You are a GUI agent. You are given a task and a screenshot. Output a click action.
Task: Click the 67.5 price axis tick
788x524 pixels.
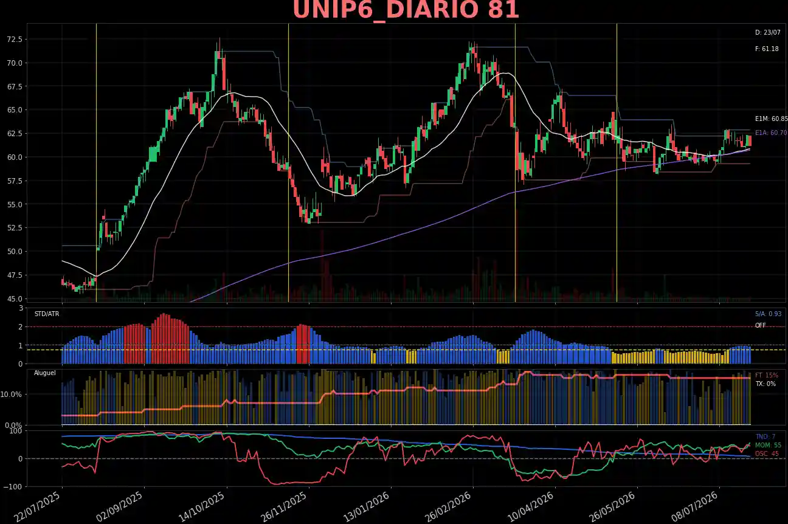(15, 86)
